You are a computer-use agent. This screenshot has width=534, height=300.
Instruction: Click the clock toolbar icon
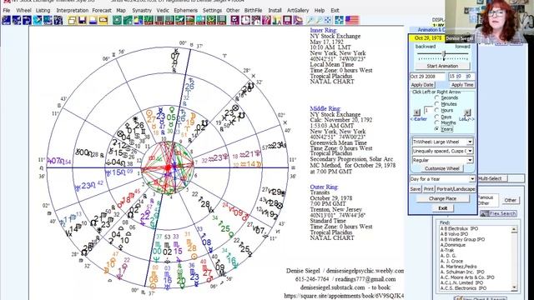(245, 20)
